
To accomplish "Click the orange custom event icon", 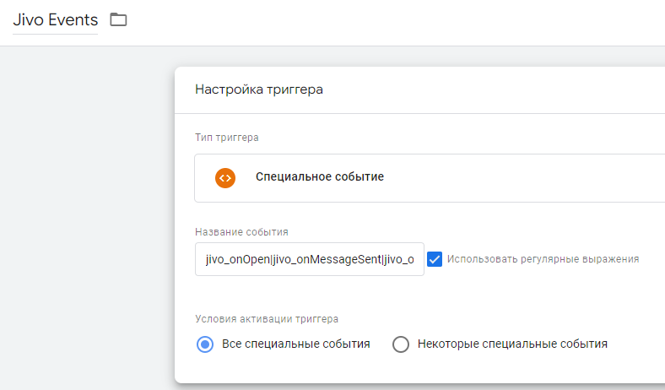I will click(224, 178).
